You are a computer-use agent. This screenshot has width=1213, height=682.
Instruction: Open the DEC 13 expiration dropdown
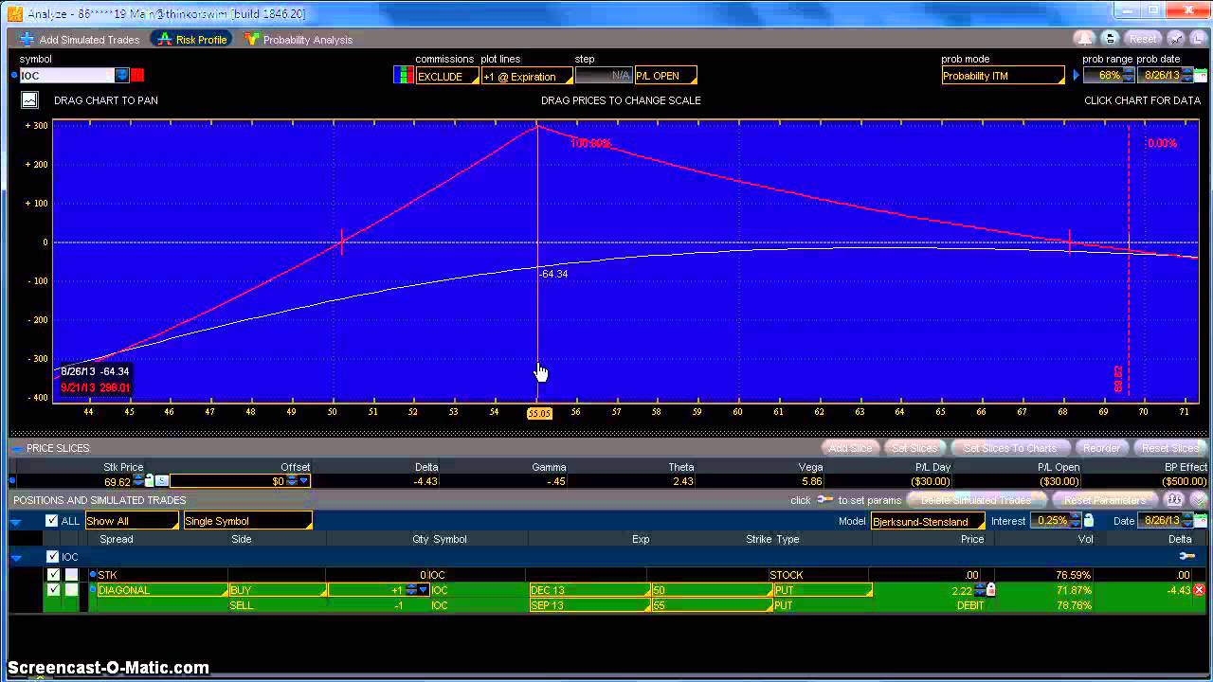(x=588, y=590)
